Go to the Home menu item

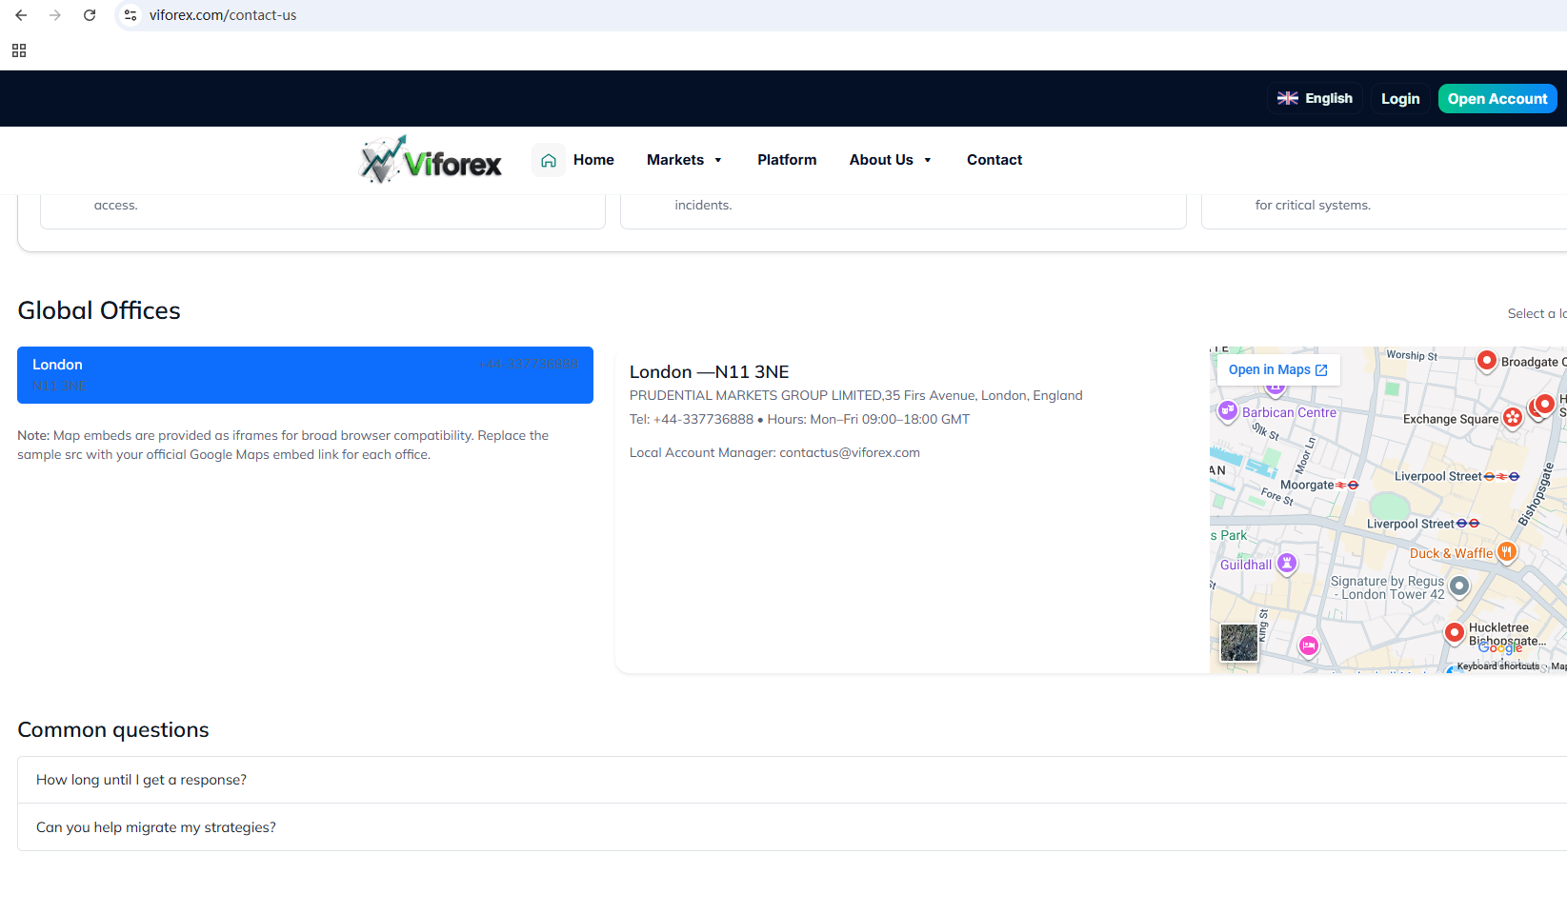pos(593,160)
